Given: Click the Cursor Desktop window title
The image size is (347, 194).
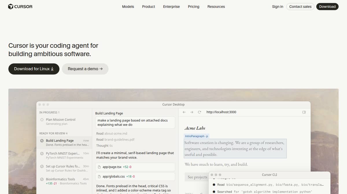Looking at the screenshot, I should click(173, 104).
